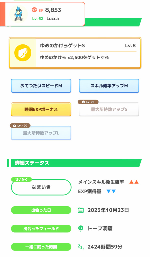
Task: Click the blue down arrows beside EXP獲得量
Action: point(111,191)
